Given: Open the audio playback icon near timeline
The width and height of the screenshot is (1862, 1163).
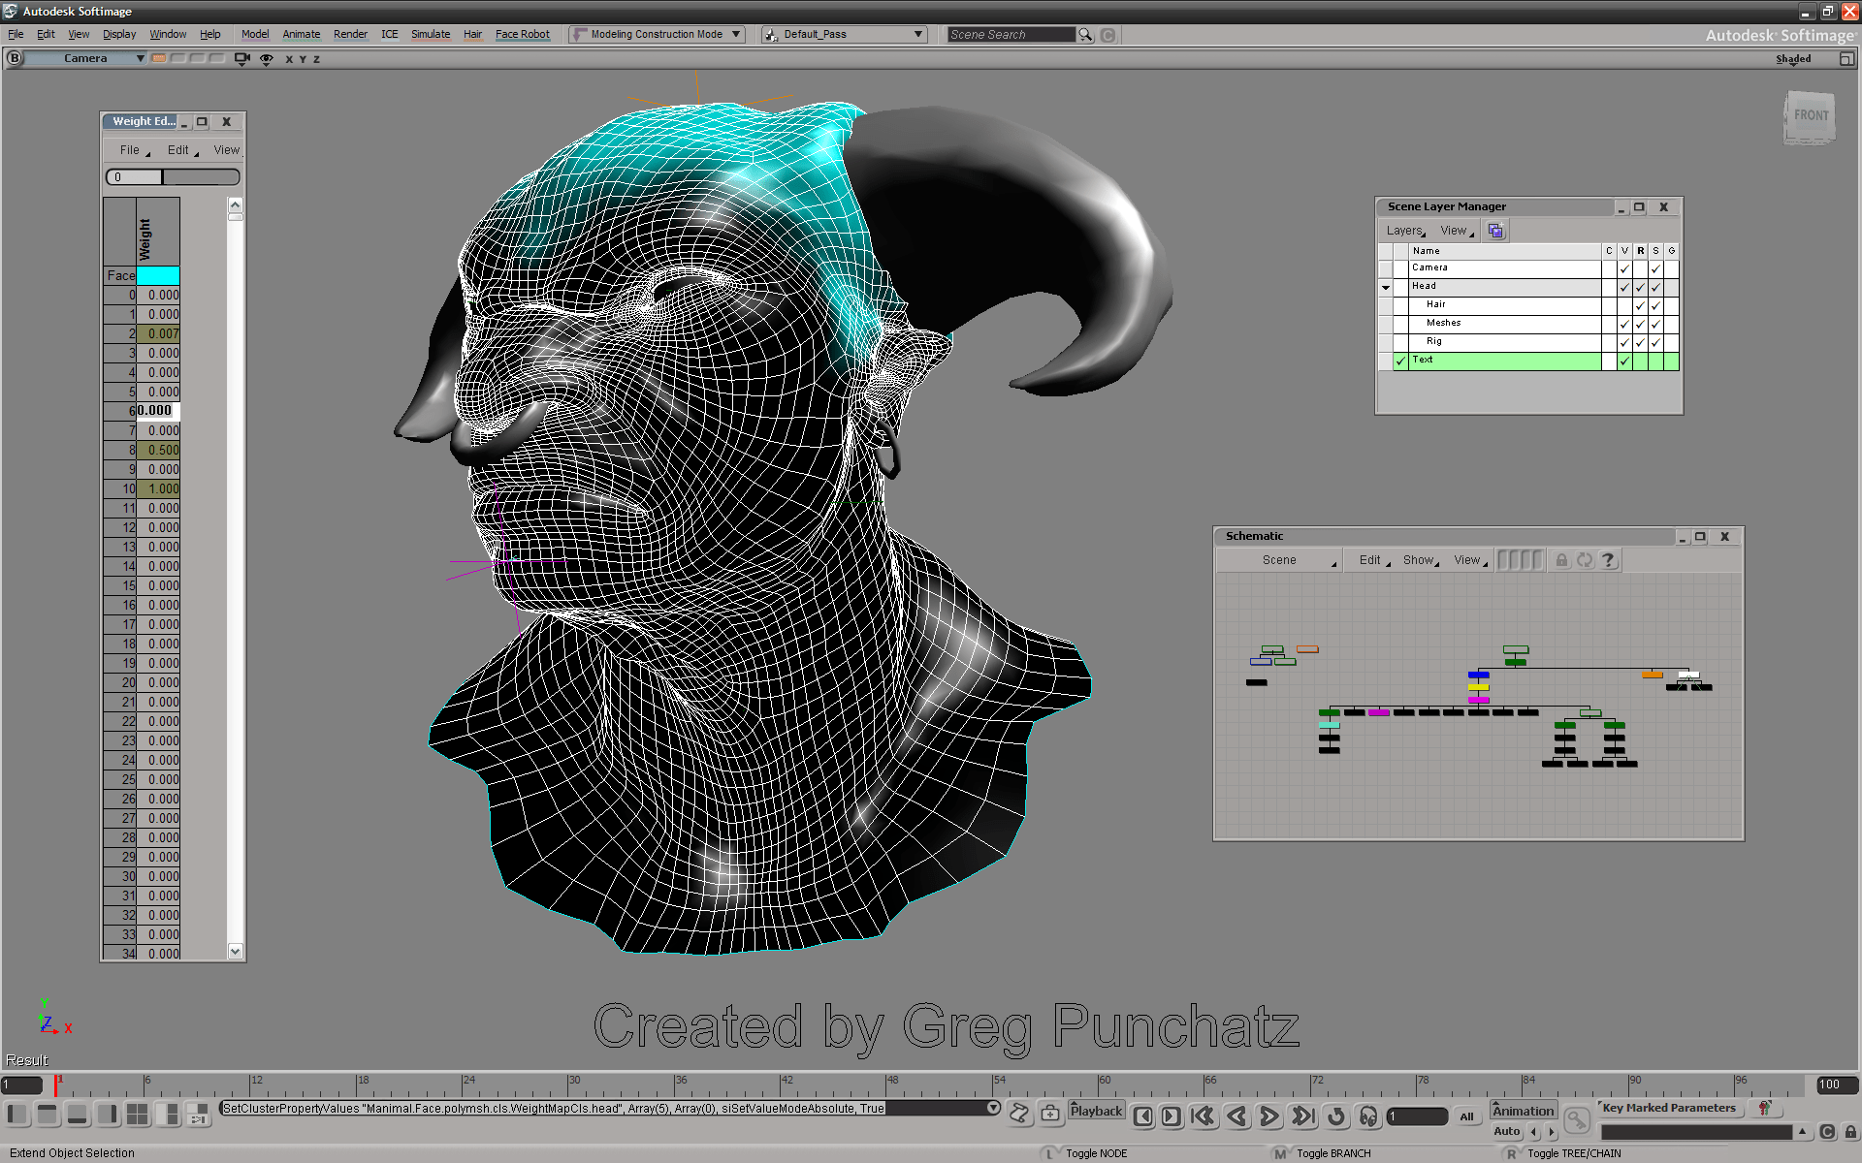Looking at the screenshot, I should [1369, 1116].
